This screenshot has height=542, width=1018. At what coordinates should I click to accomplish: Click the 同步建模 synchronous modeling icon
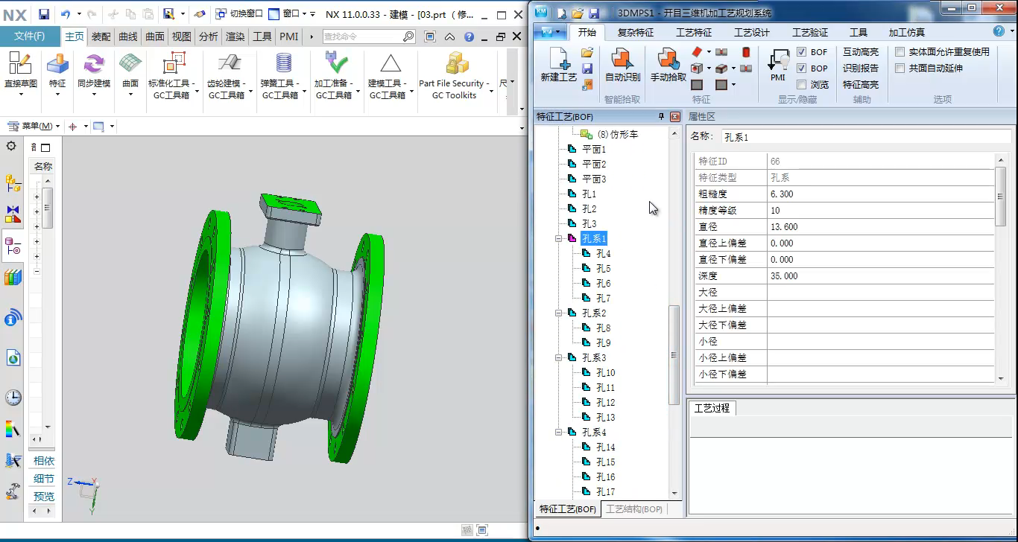(x=94, y=70)
